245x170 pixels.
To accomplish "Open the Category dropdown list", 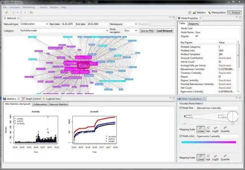I will point(64,31).
